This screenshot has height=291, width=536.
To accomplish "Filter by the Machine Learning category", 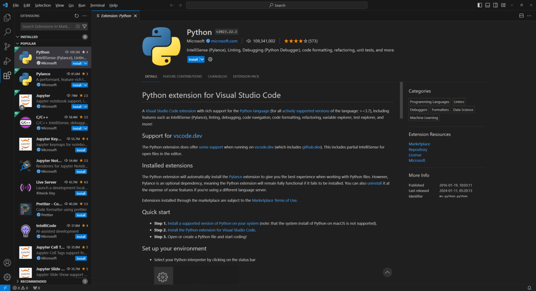I will point(423,117).
